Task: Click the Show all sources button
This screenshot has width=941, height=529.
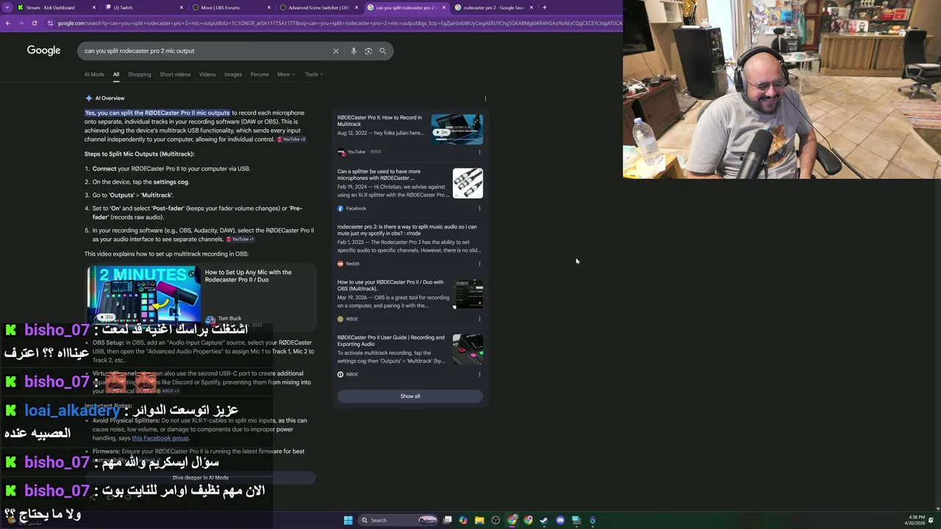Action: tap(410, 396)
